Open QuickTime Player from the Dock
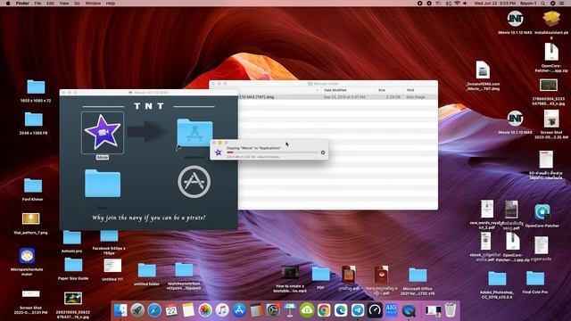The width and height of the screenshot is (571, 321). pos(409,310)
